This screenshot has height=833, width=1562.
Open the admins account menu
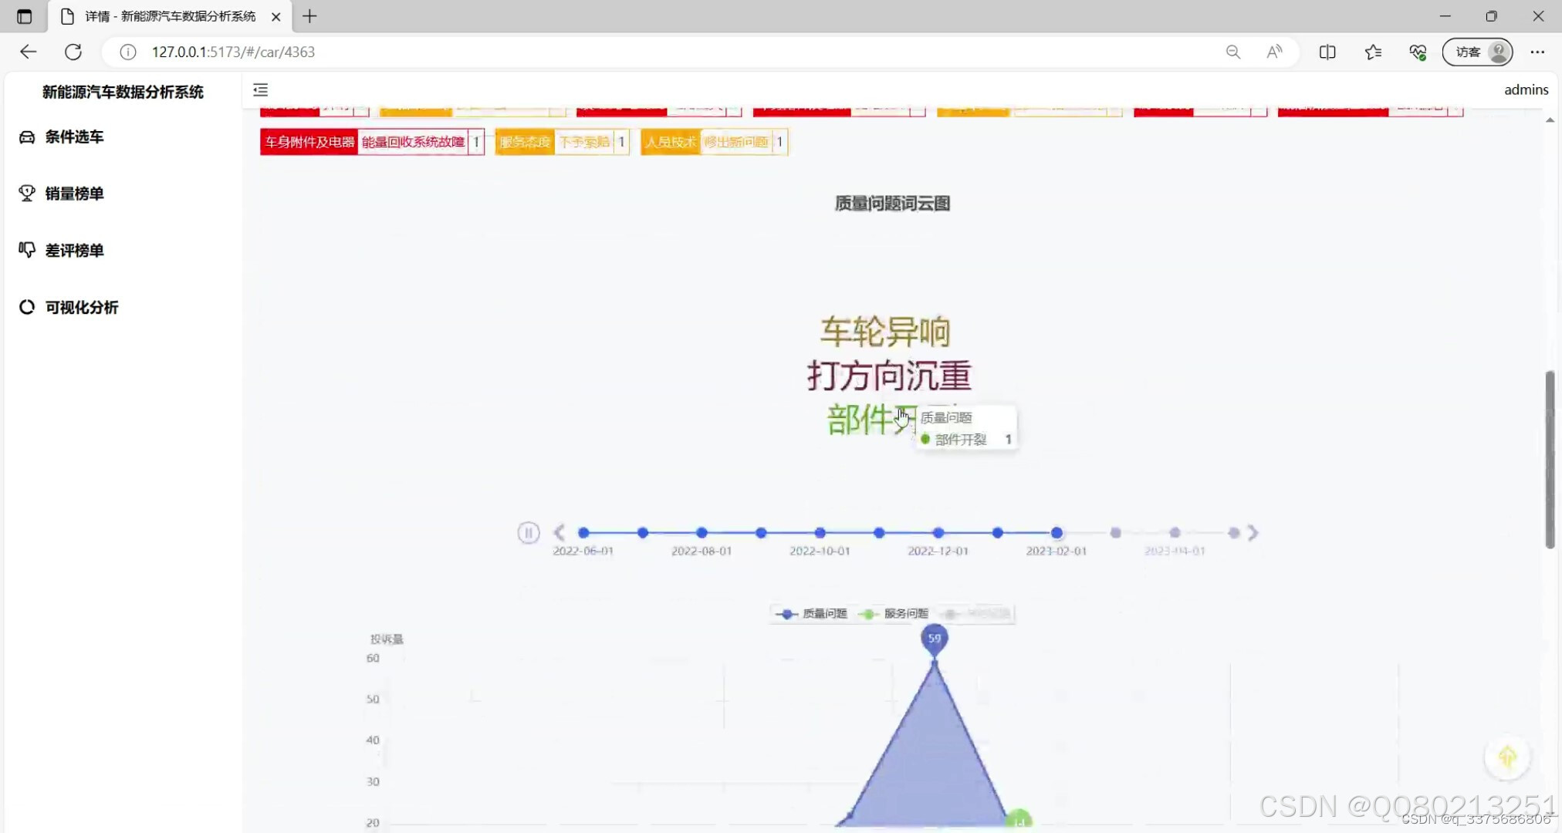[1526, 89]
